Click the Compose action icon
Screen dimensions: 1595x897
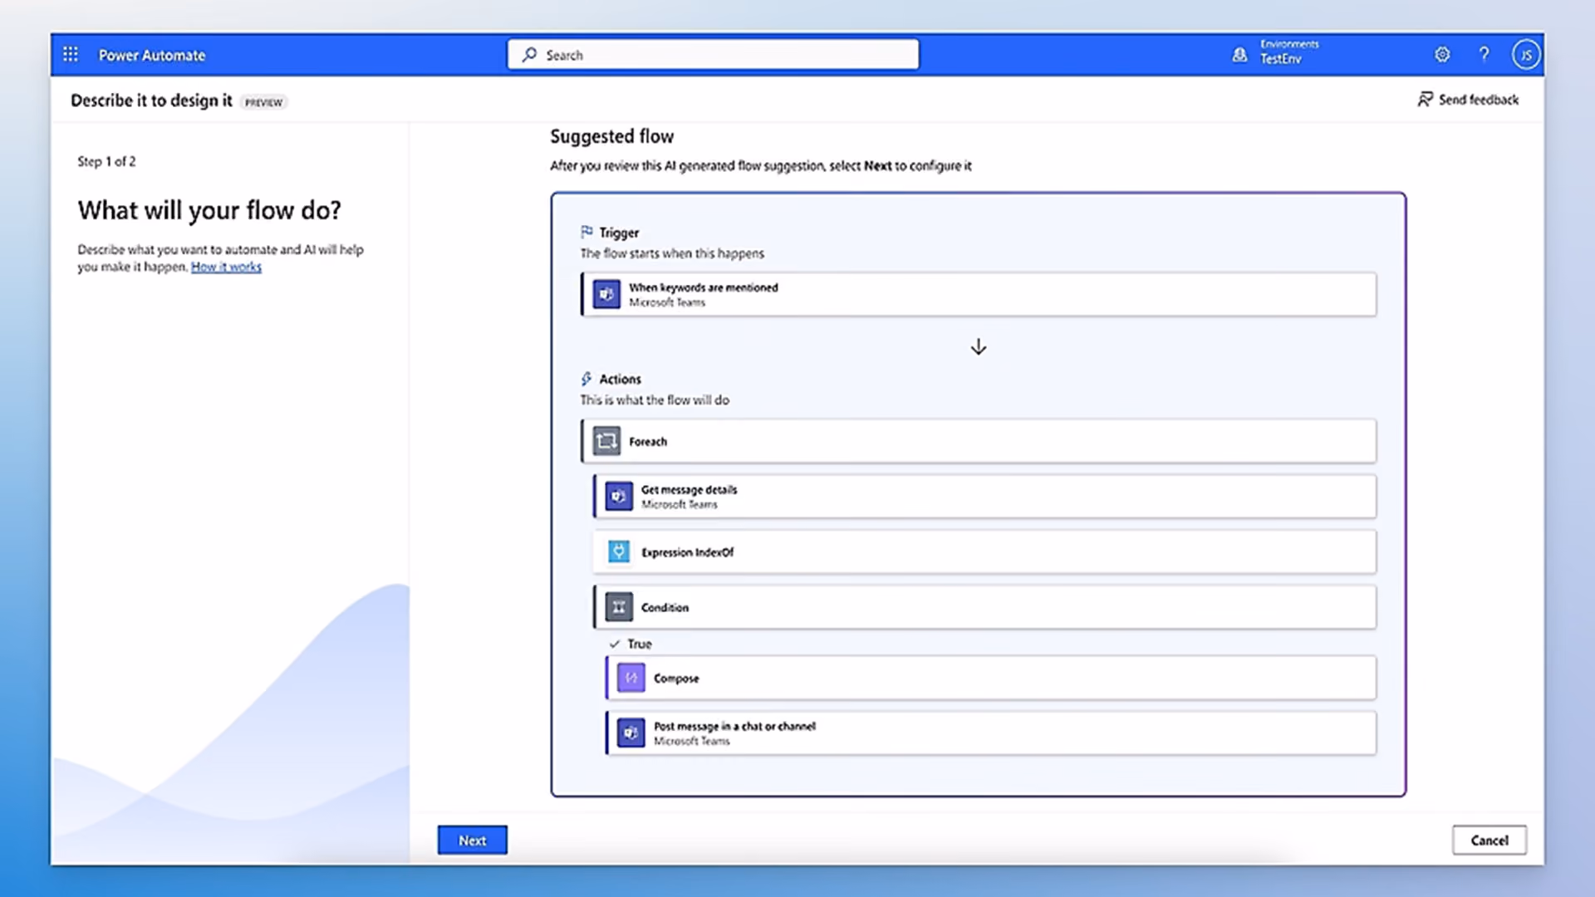point(631,678)
